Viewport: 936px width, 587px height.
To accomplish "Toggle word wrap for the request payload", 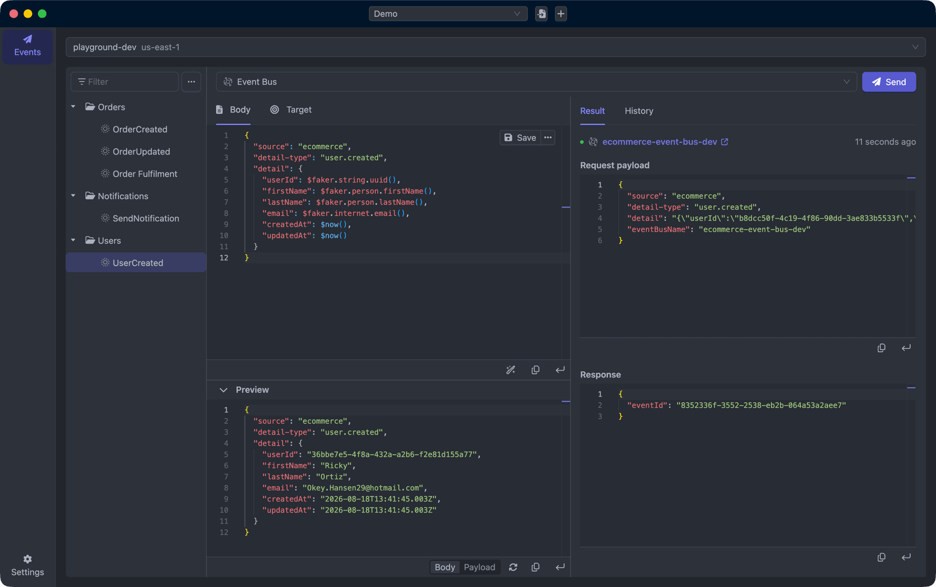I will pos(906,348).
